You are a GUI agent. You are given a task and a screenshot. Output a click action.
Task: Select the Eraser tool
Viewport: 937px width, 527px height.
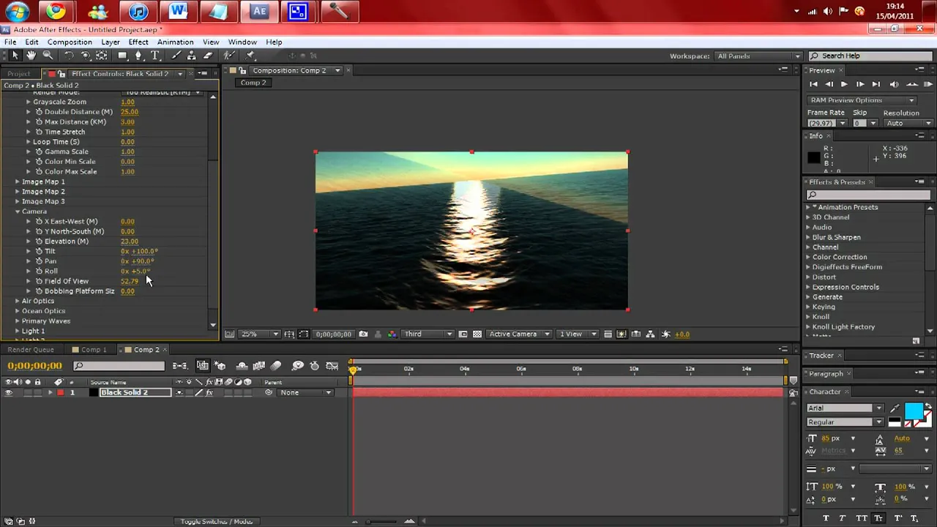208,56
